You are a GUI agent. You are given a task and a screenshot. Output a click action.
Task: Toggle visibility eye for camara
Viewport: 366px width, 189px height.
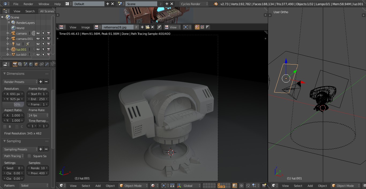point(38,33)
